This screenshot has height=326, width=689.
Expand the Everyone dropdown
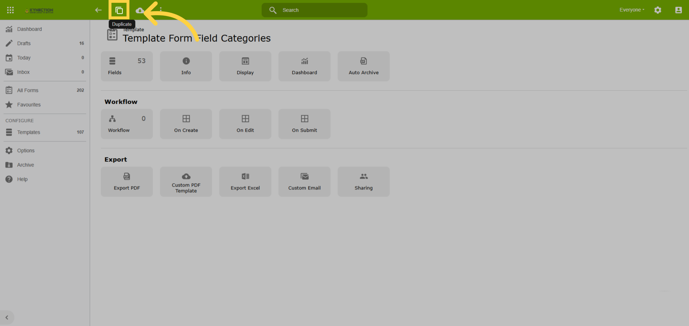pyautogui.click(x=632, y=10)
